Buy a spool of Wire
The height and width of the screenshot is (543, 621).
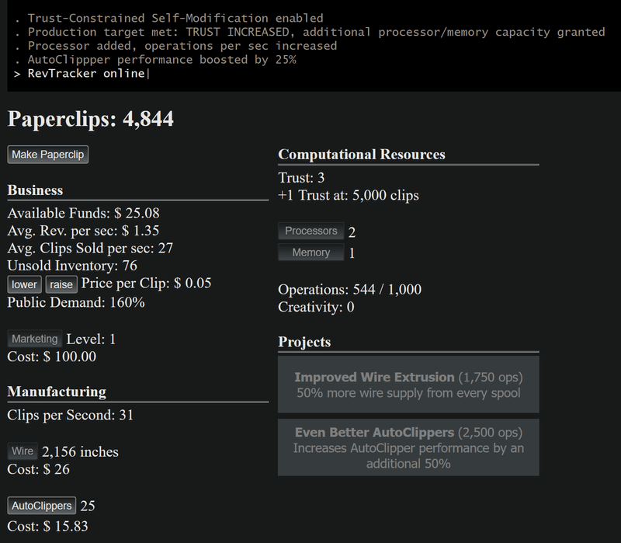[x=23, y=451]
